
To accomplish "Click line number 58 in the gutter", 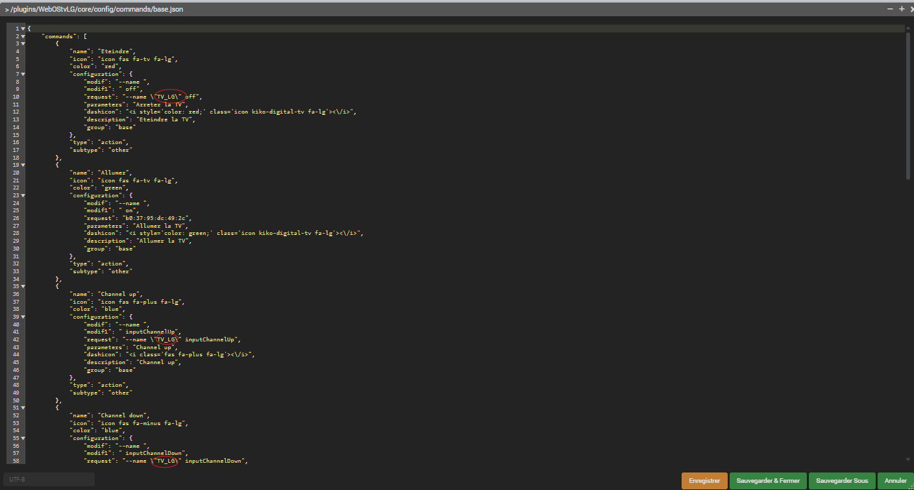I will pyautogui.click(x=16, y=461).
